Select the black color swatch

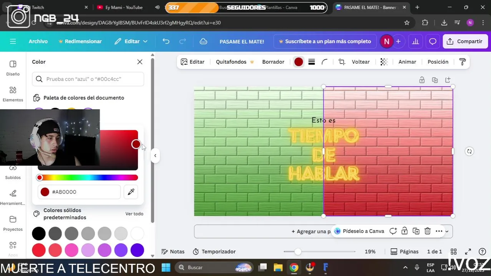39,233
